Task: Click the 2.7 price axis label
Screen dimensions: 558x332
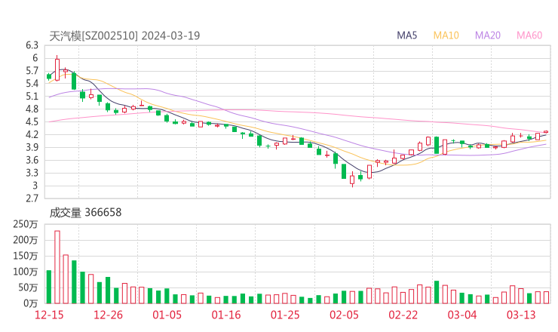Action: [30, 198]
